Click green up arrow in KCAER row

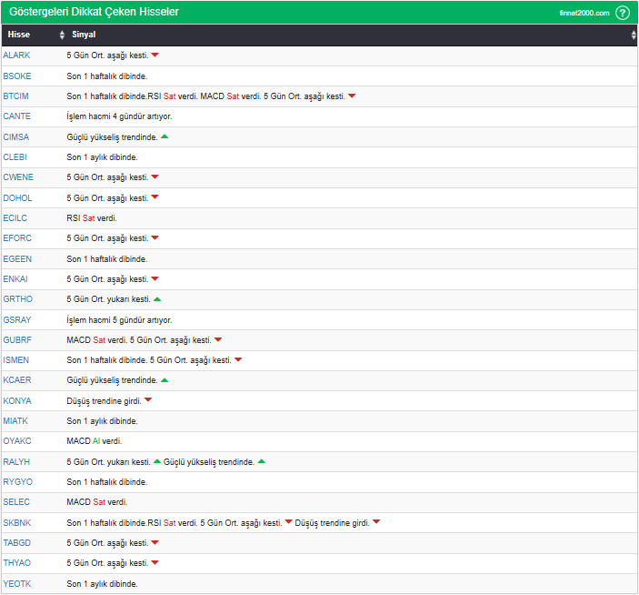[165, 380]
